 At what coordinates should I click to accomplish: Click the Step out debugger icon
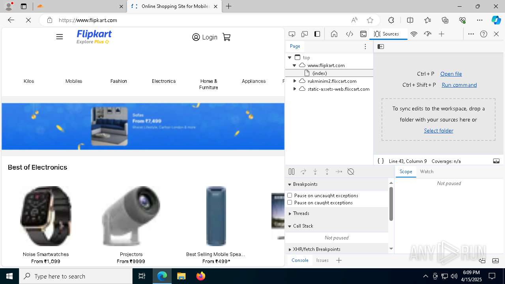click(x=327, y=172)
